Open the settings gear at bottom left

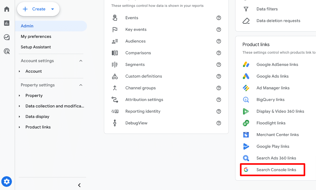pos(7,182)
